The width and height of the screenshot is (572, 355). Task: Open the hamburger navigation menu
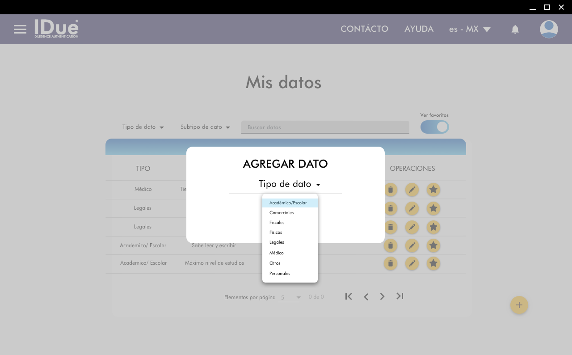[x=20, y=30]
